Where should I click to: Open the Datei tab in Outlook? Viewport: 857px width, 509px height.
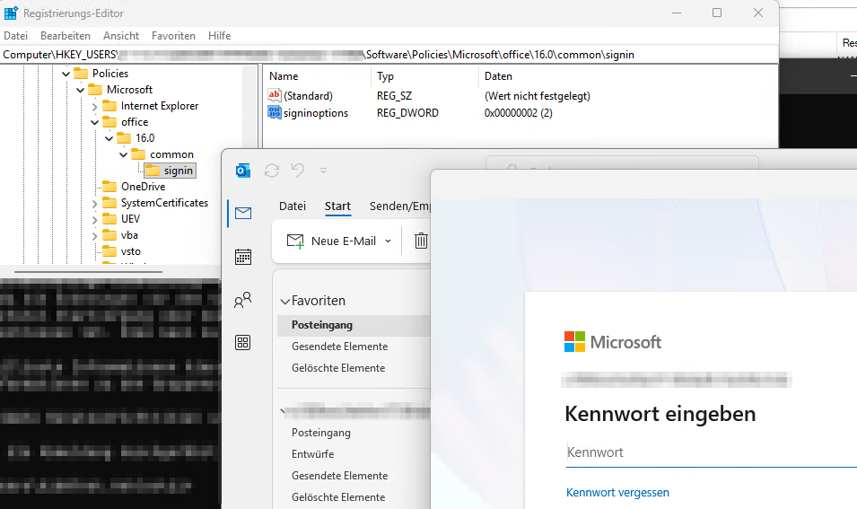point(293,206)
